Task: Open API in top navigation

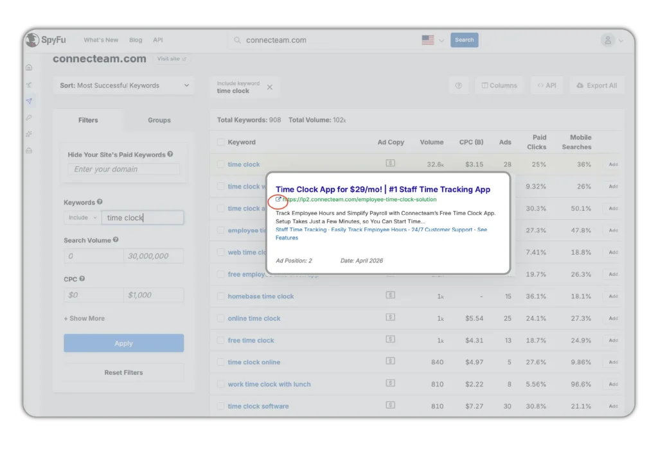Action: [158, 40]
